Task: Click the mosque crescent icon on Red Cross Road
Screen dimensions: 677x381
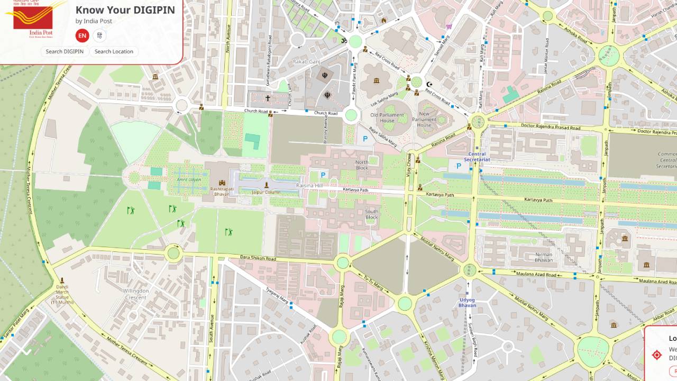Action: click(429, 84)
